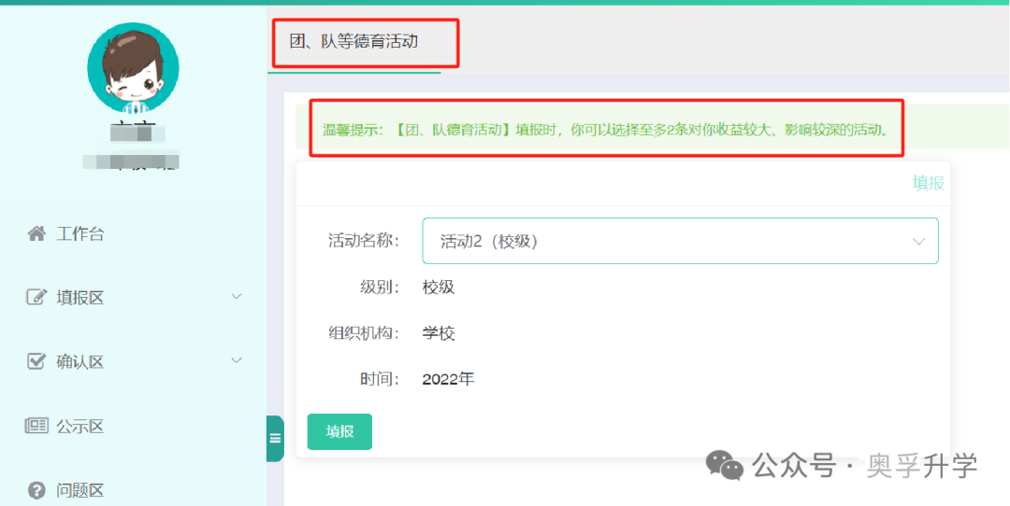Click the newspaper icon for 公示区

click(x=36, y=426)
